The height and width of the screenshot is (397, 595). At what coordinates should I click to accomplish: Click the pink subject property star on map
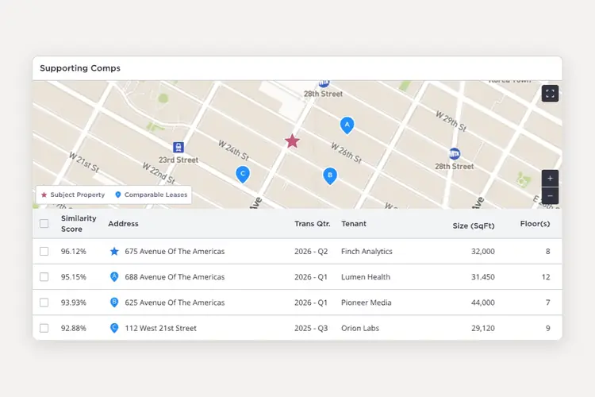coord(292,141)
